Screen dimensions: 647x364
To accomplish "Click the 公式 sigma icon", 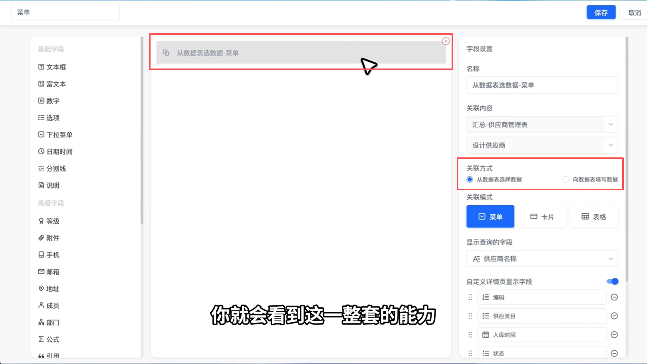I will [41, 339].
